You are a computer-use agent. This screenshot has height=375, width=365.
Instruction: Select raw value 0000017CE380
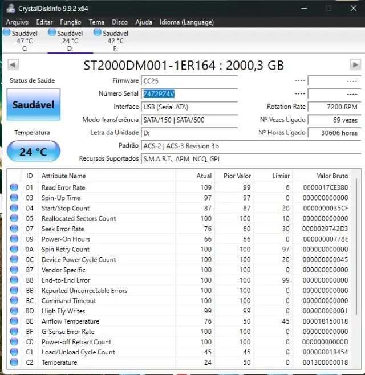point(326,187)
